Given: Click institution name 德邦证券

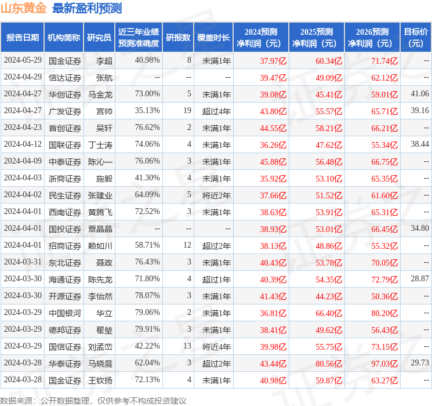Looking at the screenshot, I should (x=65, y=330).
